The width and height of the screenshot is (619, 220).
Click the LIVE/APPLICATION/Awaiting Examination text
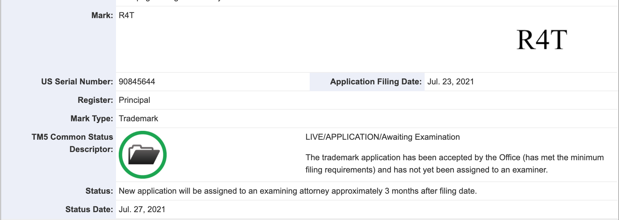click(383, 137)
